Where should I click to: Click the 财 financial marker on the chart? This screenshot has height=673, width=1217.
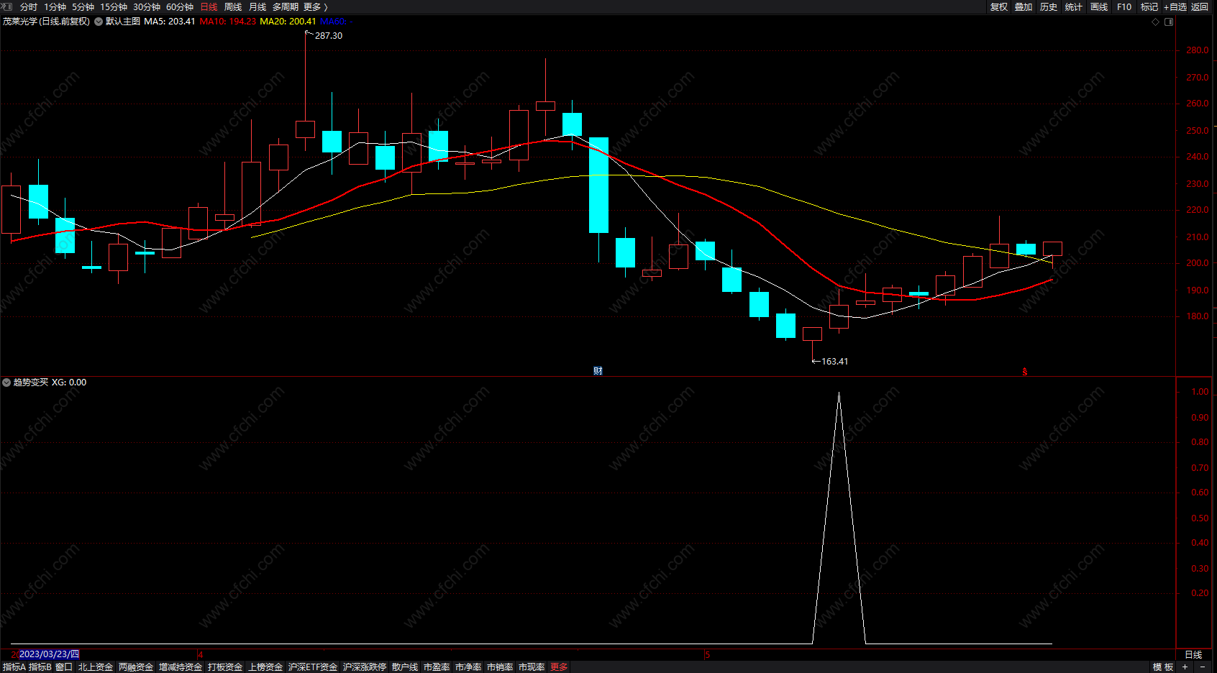(598, 370)
